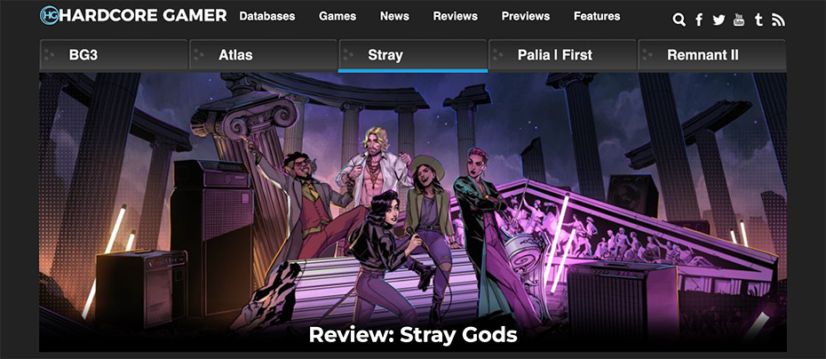Open the Review: Stray Gods headline
Image resolution: width=826 pixels, height=359 pixels.
pyautogui.click(x=413, y=335)
